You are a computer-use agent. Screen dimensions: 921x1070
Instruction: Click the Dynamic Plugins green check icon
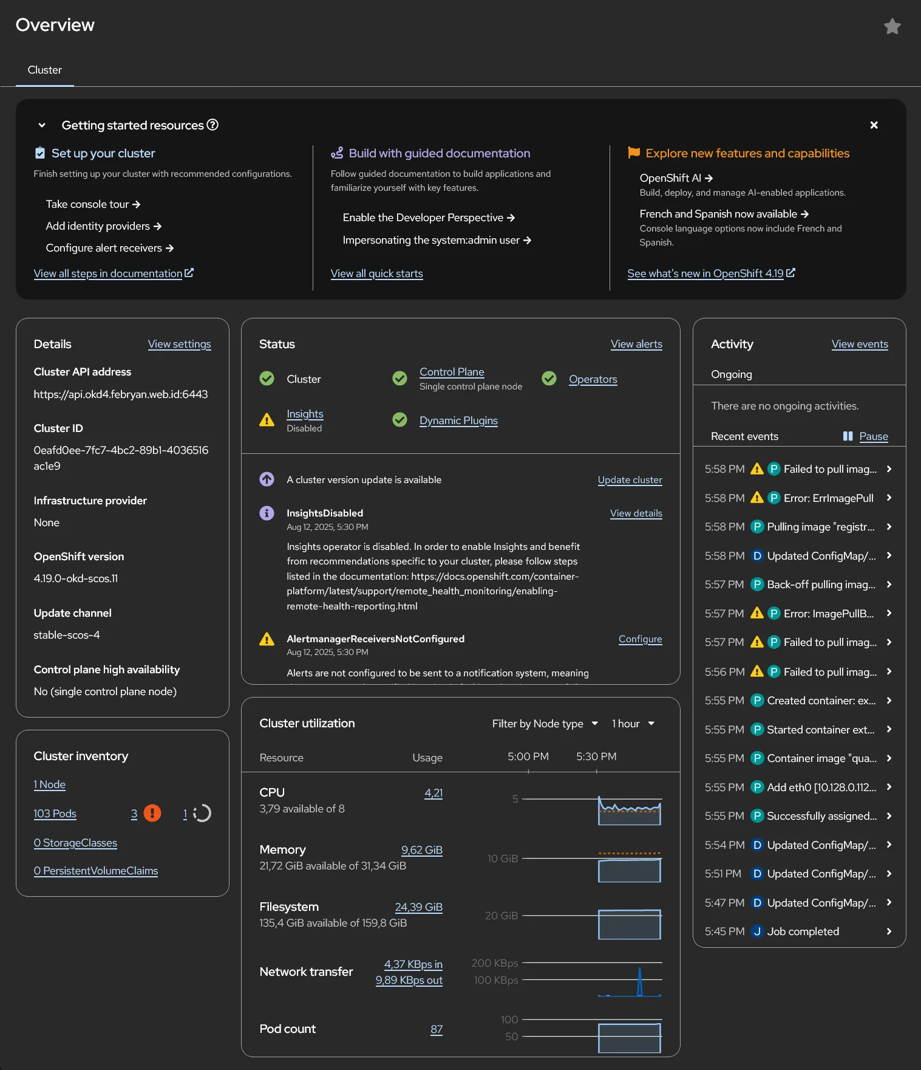pyautogui.click(x=399, y=420)
